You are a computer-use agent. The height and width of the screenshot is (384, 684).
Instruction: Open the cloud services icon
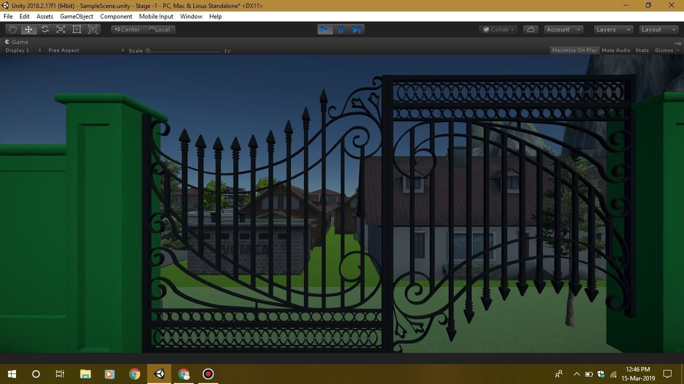click(x=531, y=29)
